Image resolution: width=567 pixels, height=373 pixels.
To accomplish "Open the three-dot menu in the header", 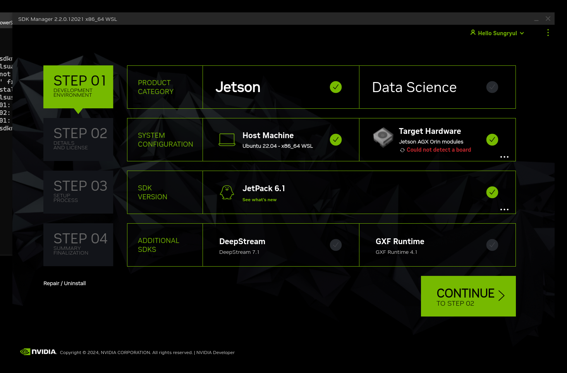I will [548, 33].
